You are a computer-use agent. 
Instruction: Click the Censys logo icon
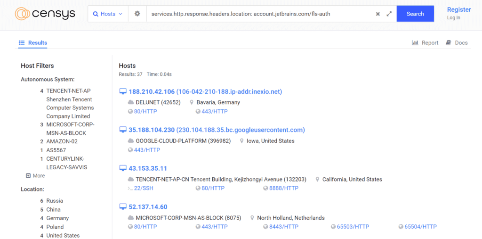22,14
